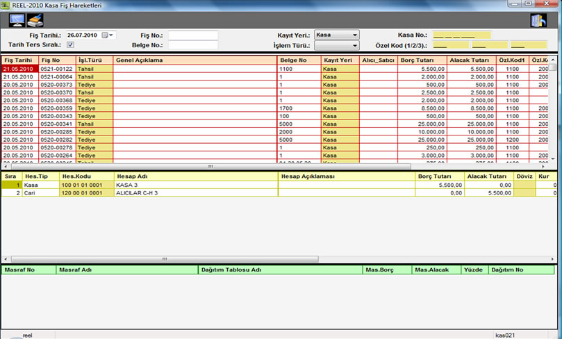This screenshot has width=562, height=339.
Task: Click the Sıra column header
Action: 11,176
